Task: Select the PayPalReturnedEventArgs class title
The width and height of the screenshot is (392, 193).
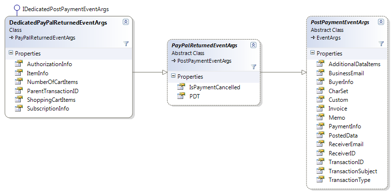Action: (204, 46)
